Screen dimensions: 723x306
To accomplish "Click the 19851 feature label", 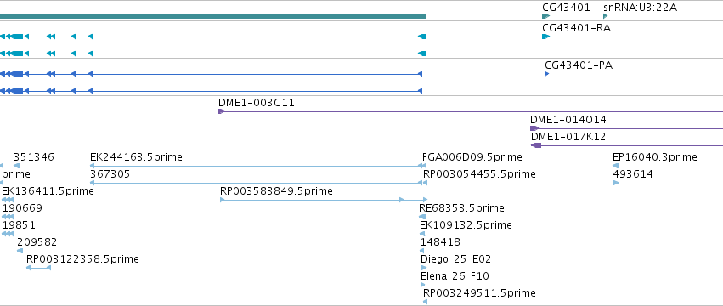I will coord(19,225).
